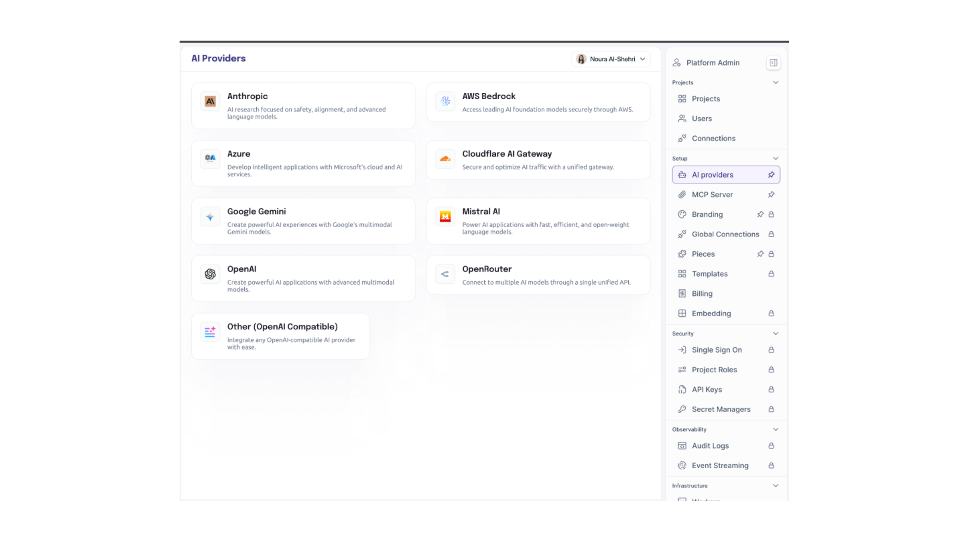Select the Google Gemini provider name

pyautogui.click(x=256, y=212)
